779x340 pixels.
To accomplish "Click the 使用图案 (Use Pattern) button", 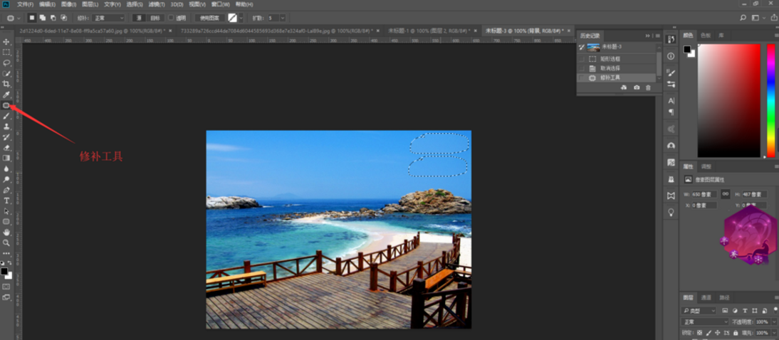I will coord(209,18).
